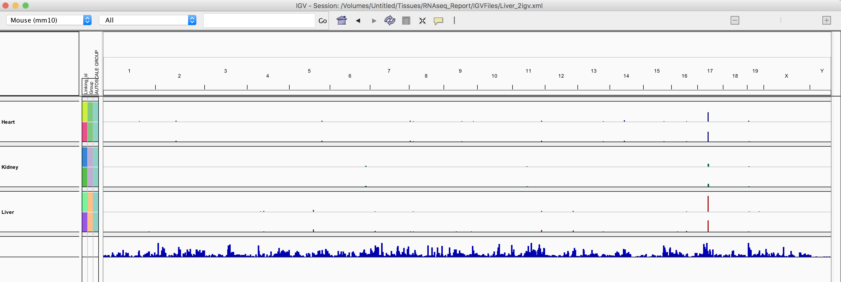Click Liver purple Linking_id swatch
841x282 pixels.
click(85, 222)
